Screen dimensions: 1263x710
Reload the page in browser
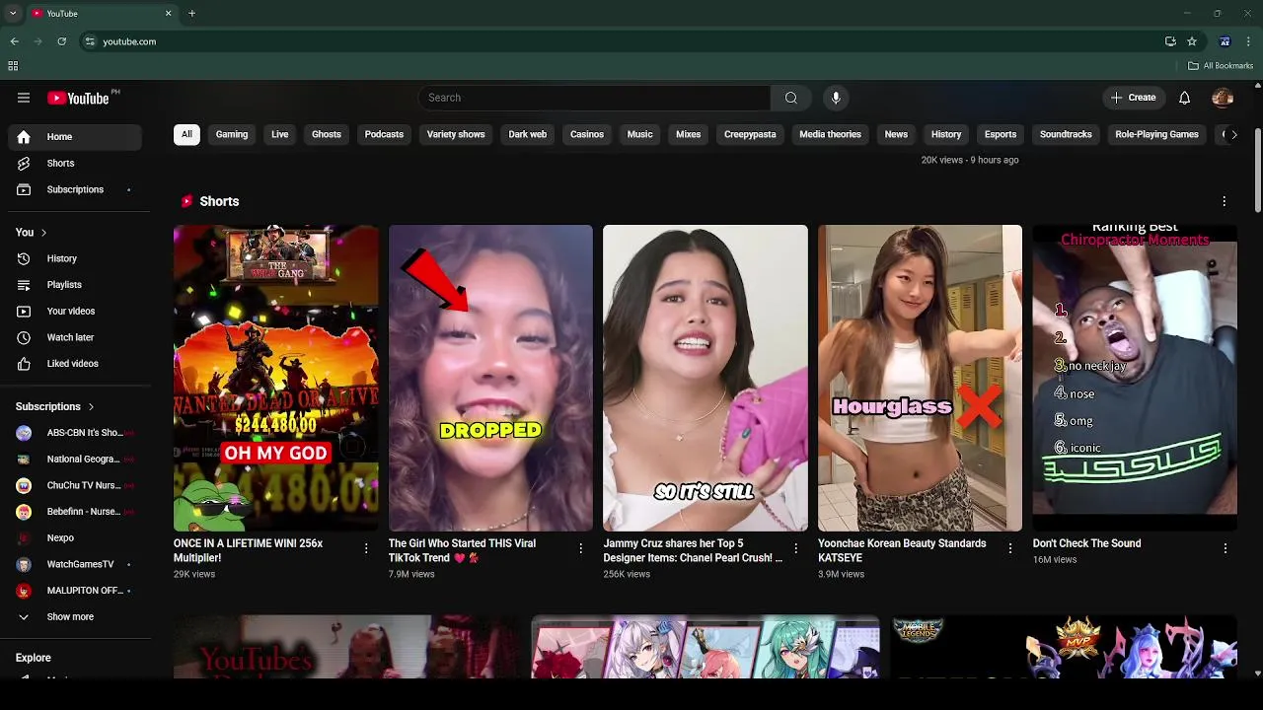(x=61, y=41)
